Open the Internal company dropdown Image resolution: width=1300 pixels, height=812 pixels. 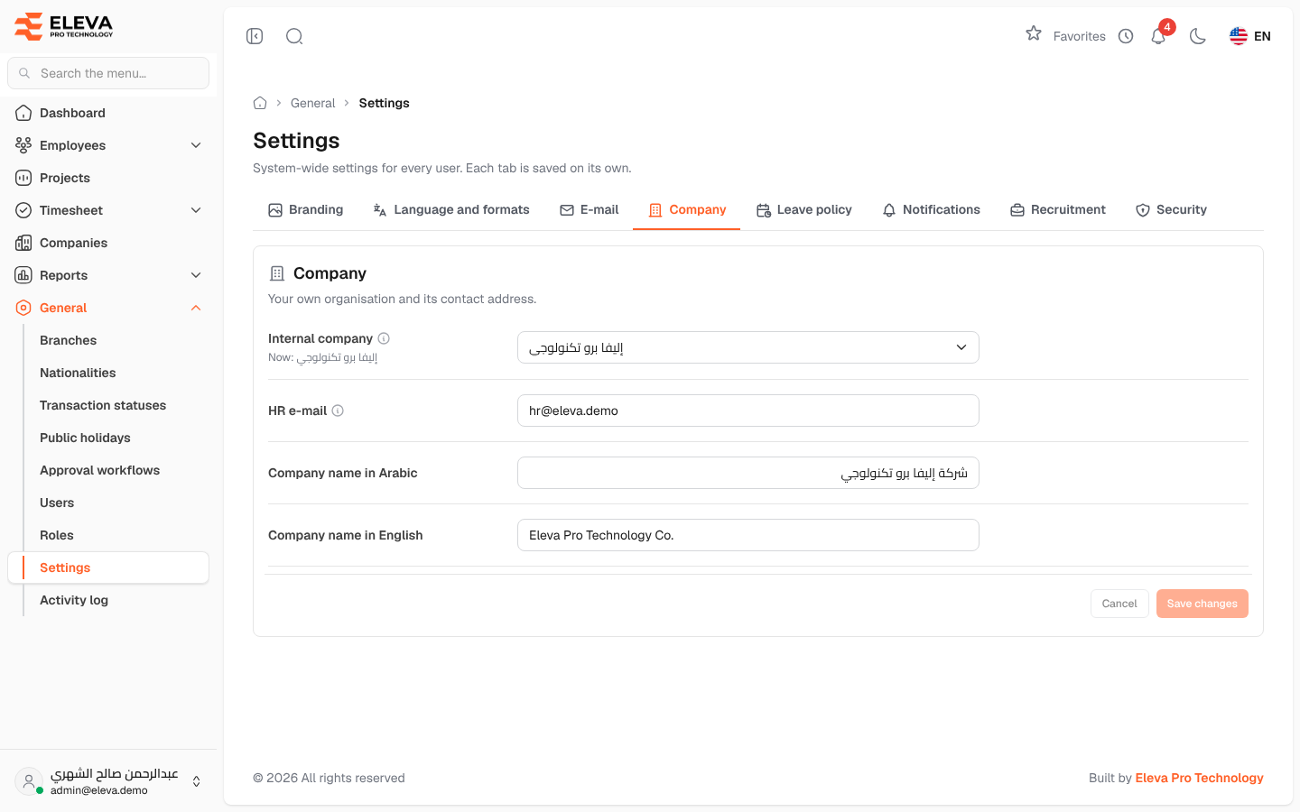(748, 347)
